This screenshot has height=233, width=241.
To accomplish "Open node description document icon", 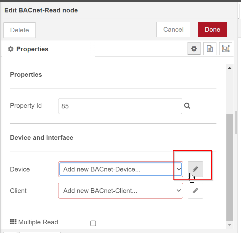I will tap(210, 49).
